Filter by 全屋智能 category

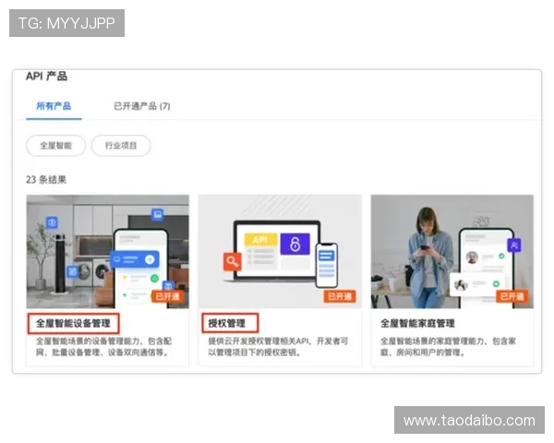click(55, 146)
